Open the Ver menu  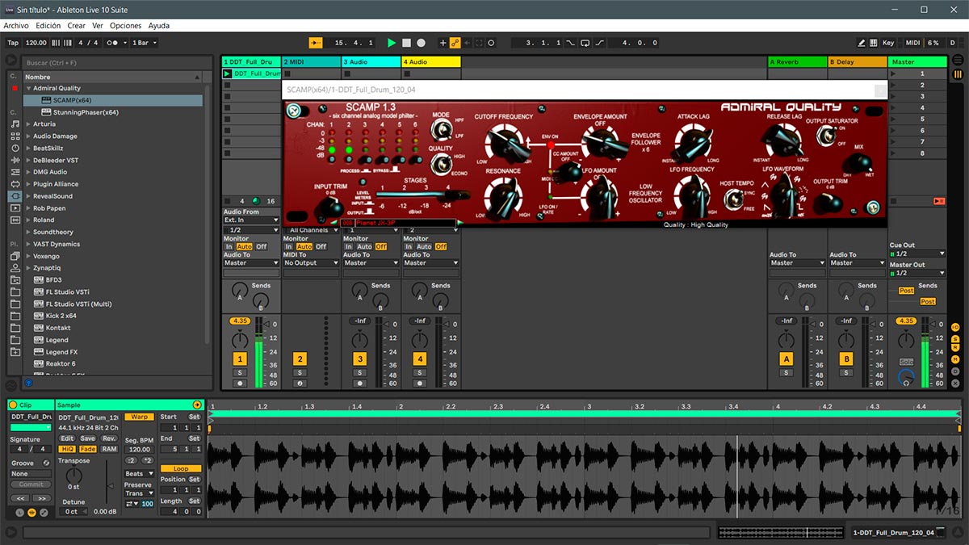[x=97, y=26]
